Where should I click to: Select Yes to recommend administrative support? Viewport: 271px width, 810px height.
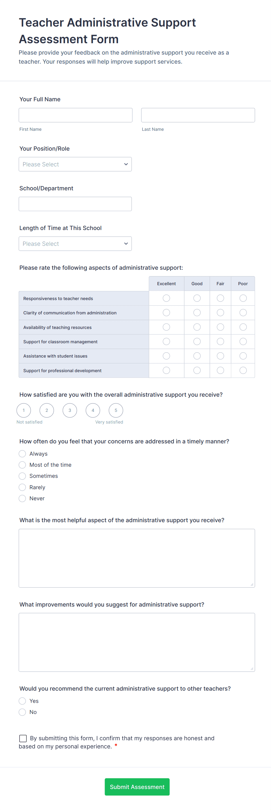22,701
